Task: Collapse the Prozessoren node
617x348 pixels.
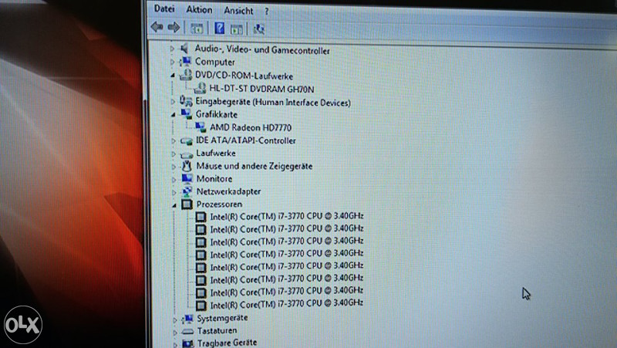Action: 174,205
